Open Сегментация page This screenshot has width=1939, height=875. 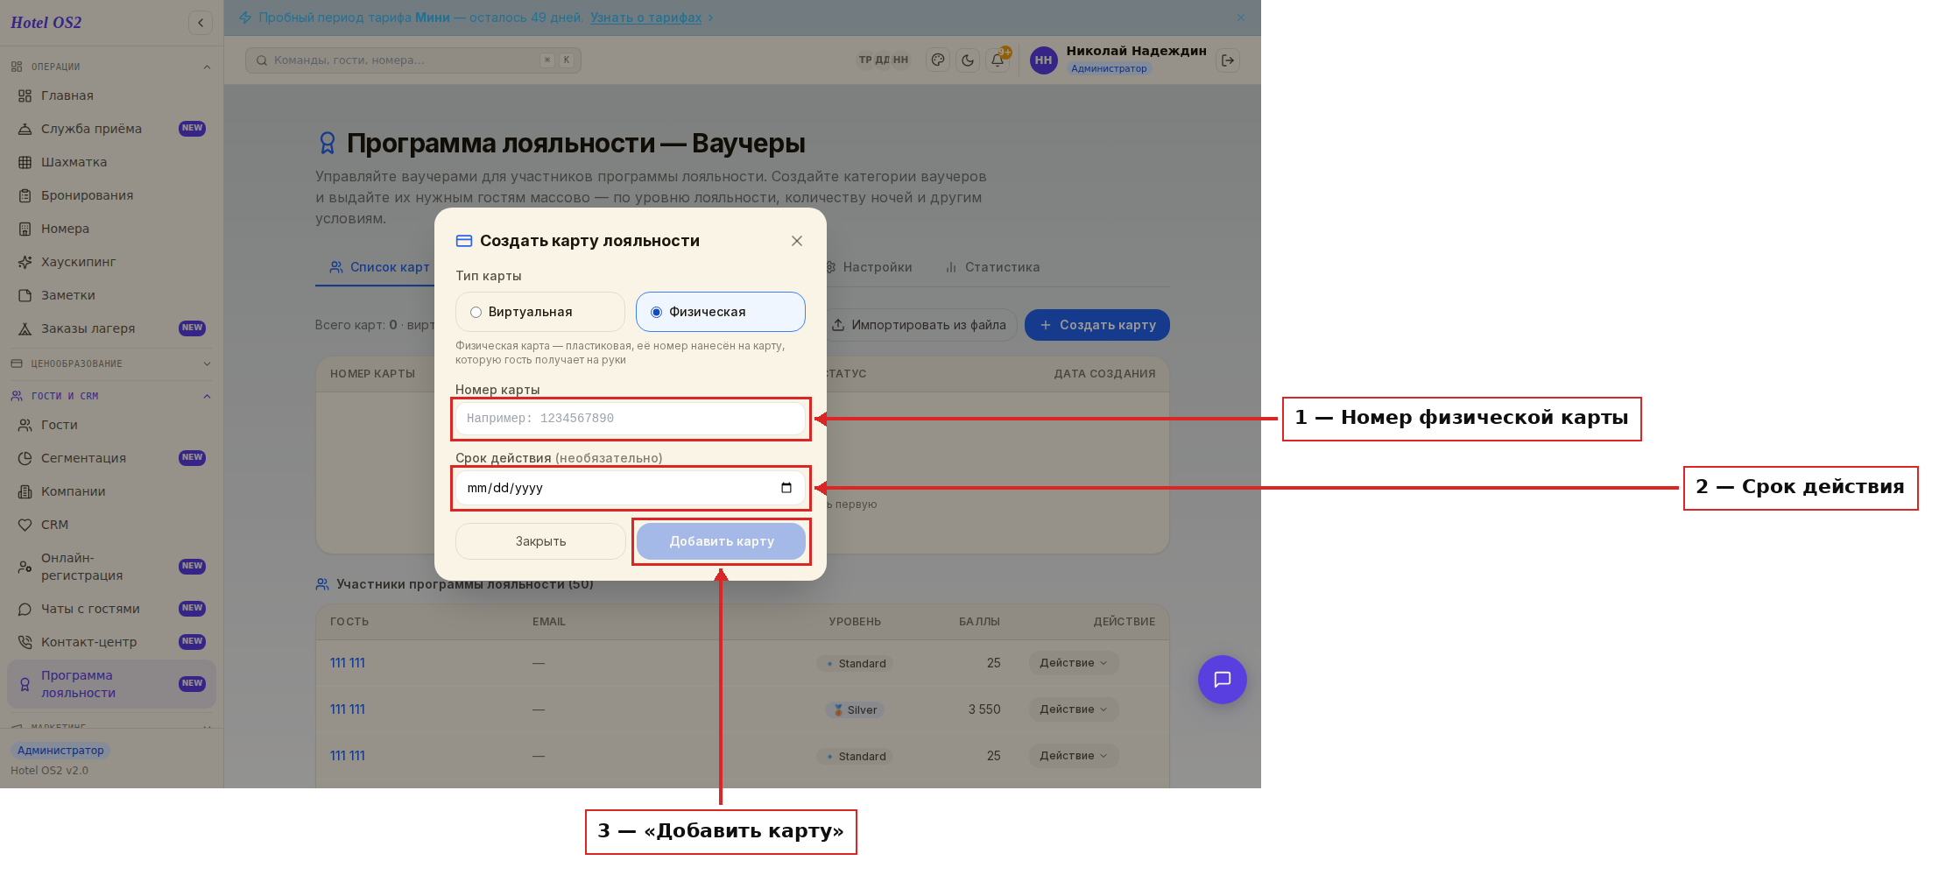pyautogui.click(x=111, y=458)
